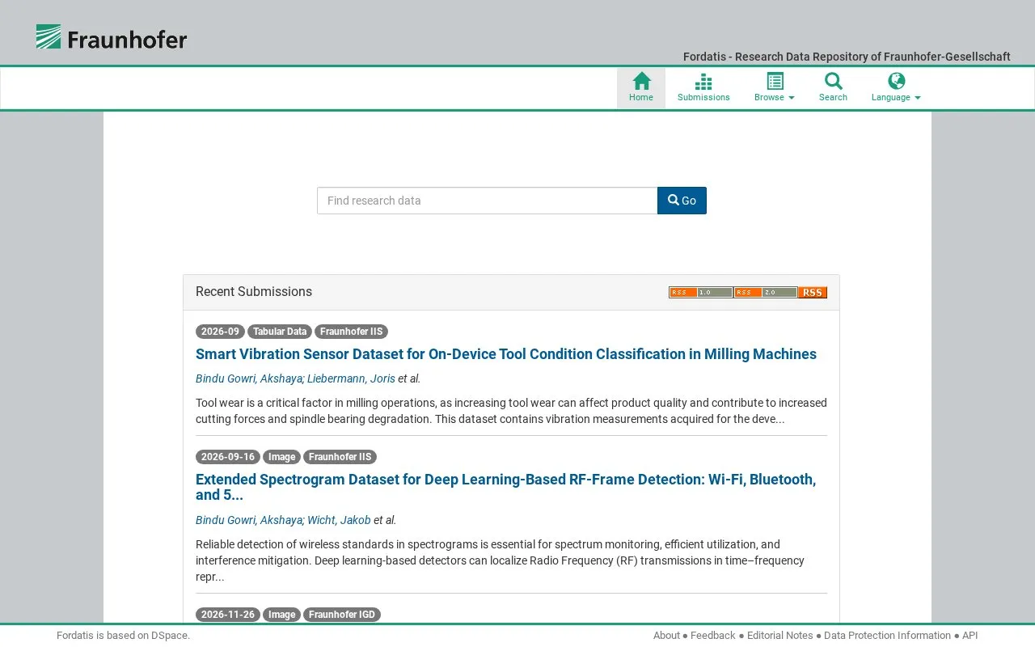
Task: Open Data Protection Information link
Action: (887, 636)
